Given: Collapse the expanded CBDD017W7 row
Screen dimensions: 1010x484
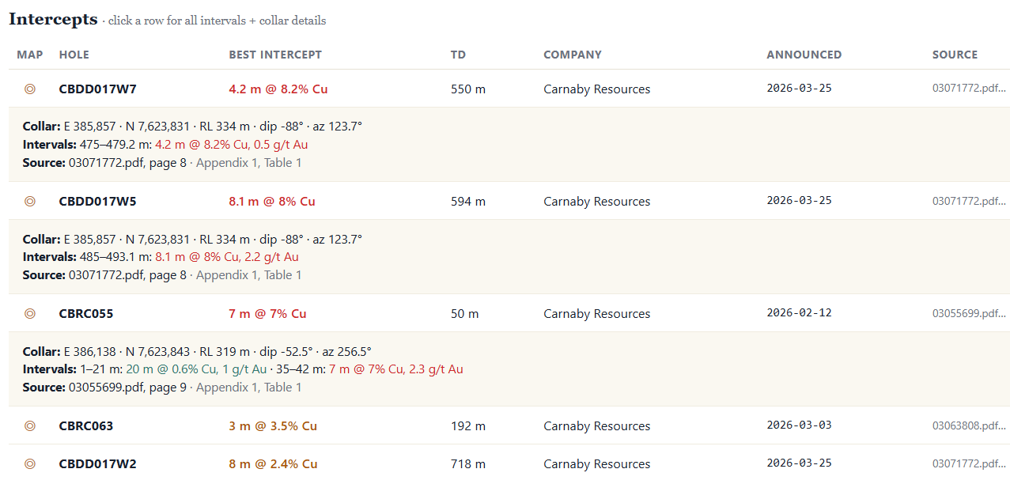Looking at the screenshot, I should 509,89.
